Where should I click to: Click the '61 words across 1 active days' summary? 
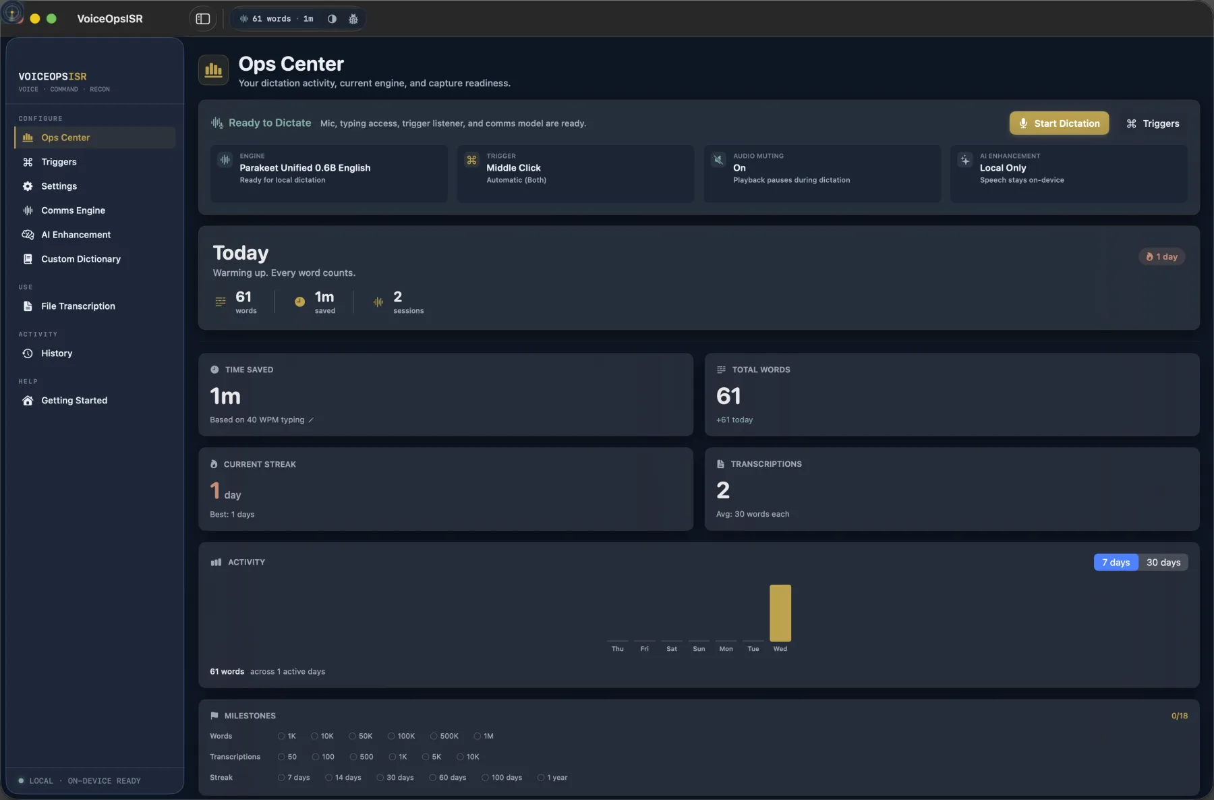pyautogui.click(x=267, y=672)
